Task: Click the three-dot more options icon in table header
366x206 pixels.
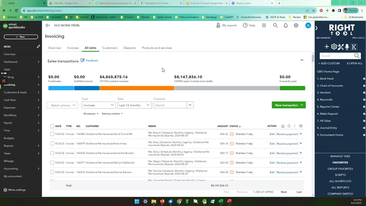Action: pos(295,126)
